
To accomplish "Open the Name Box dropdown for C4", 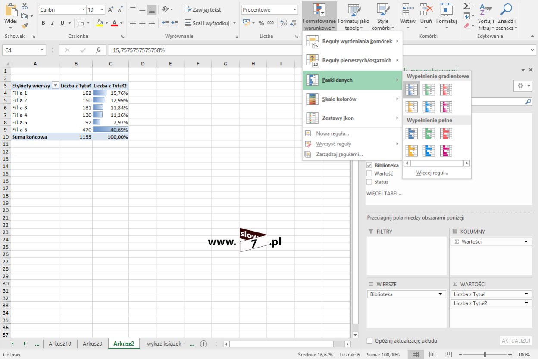I will click(x=41, y=50).
